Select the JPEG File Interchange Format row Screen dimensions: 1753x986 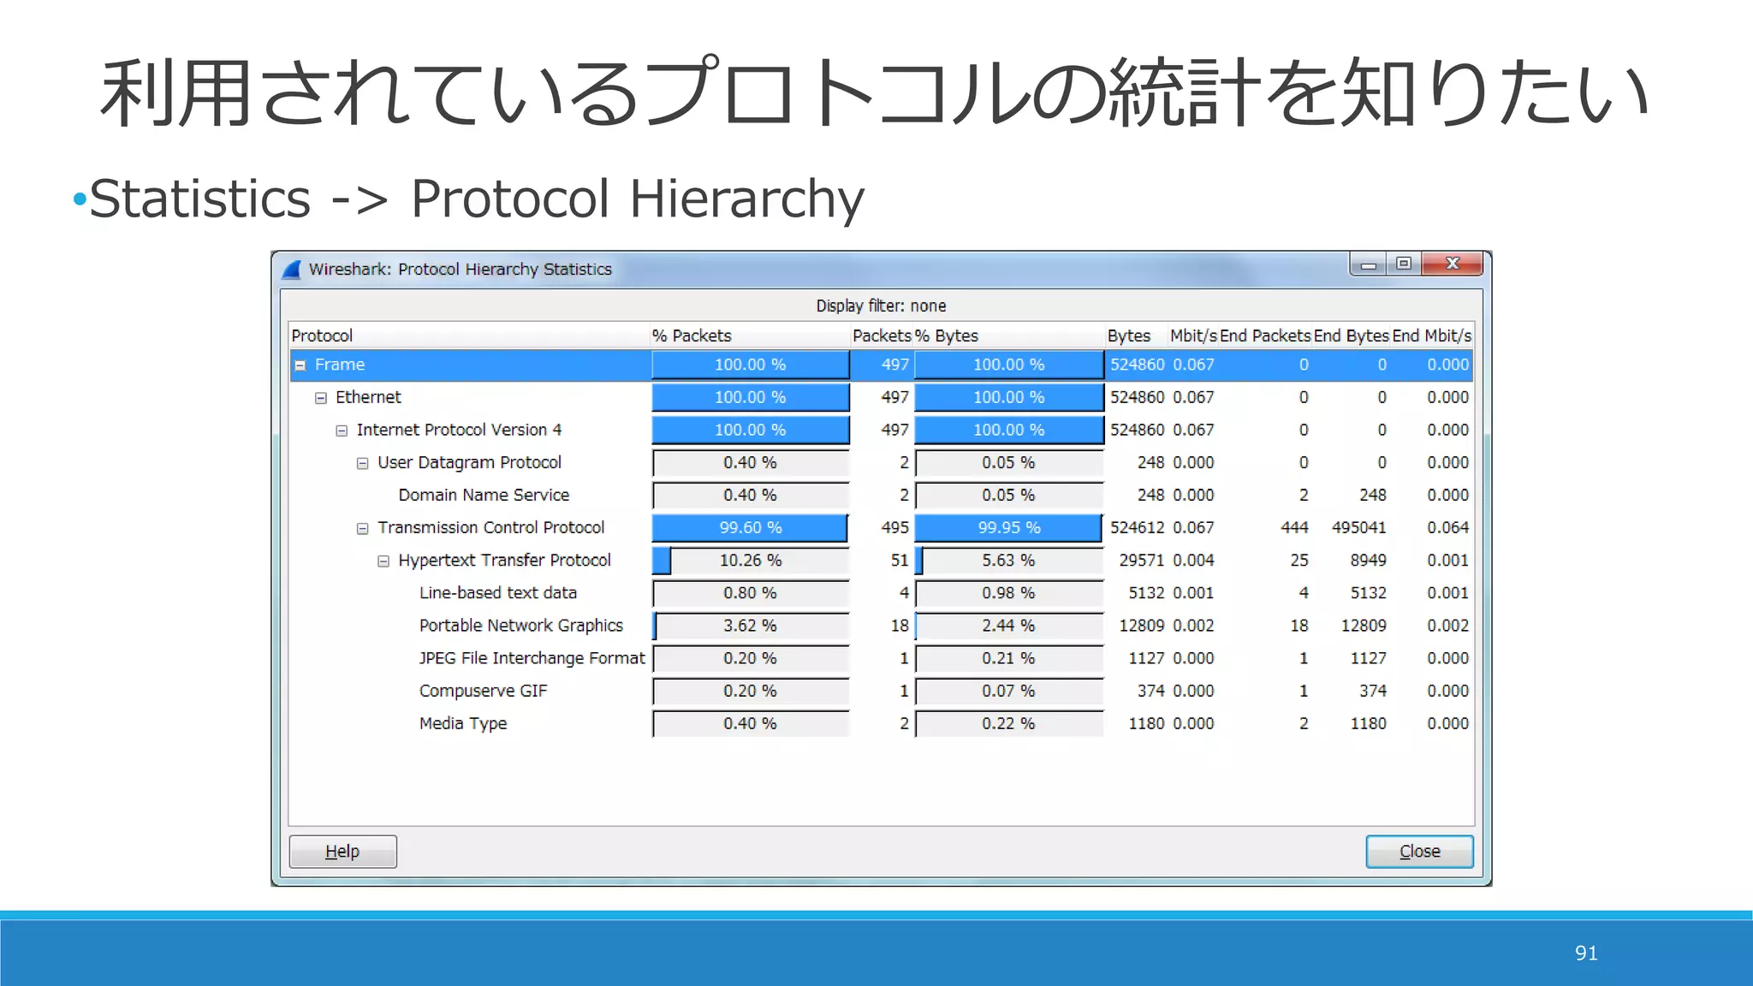(881, 657)
